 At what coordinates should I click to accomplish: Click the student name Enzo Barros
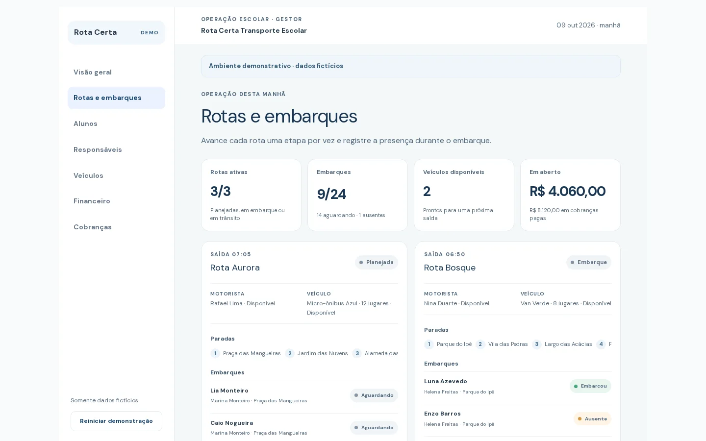point(442,414)
